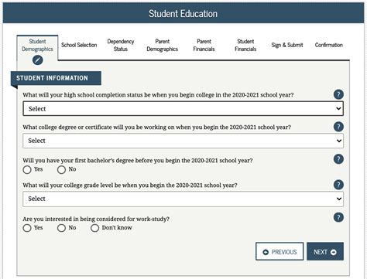Open Sign & Submit tab
The height and width of the screenshot is (279, 367).
[x=287, y=45]
